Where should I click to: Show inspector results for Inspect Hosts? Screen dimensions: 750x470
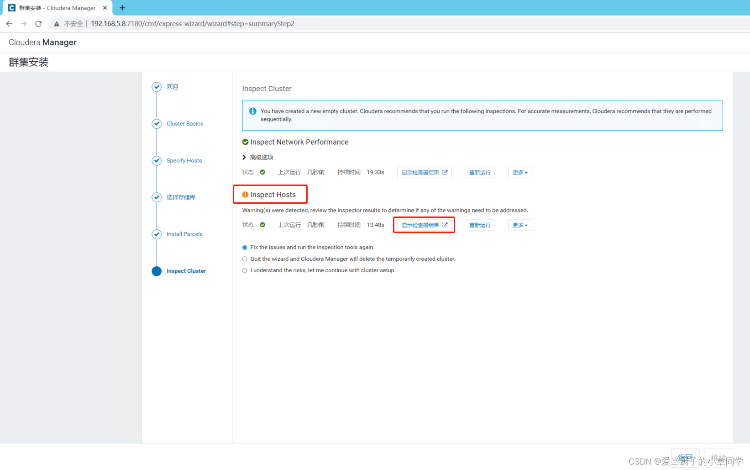click(425, 225)
